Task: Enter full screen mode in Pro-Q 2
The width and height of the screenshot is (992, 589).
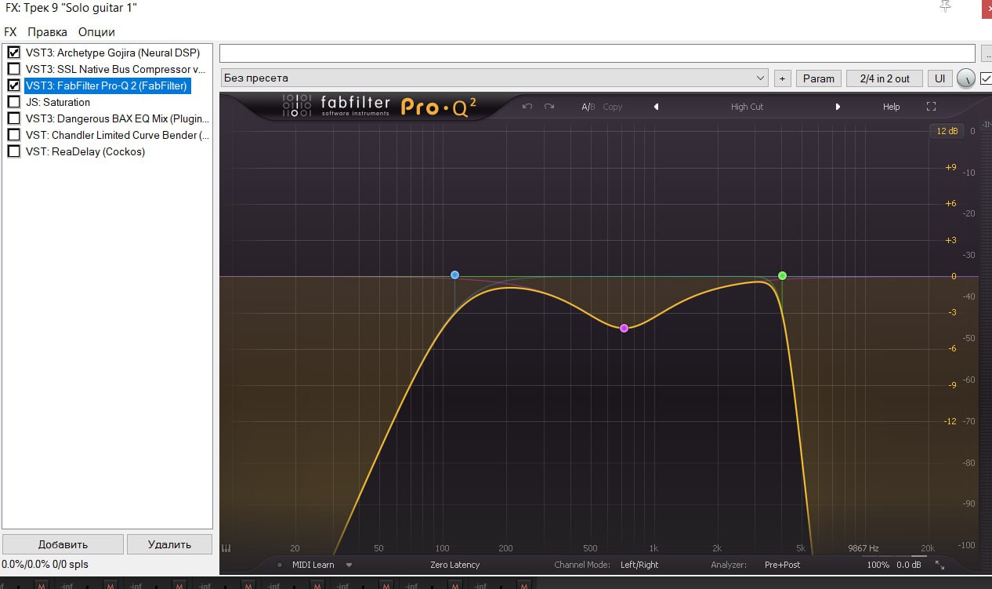Action: pyautogui.click(x=931, y=107)
